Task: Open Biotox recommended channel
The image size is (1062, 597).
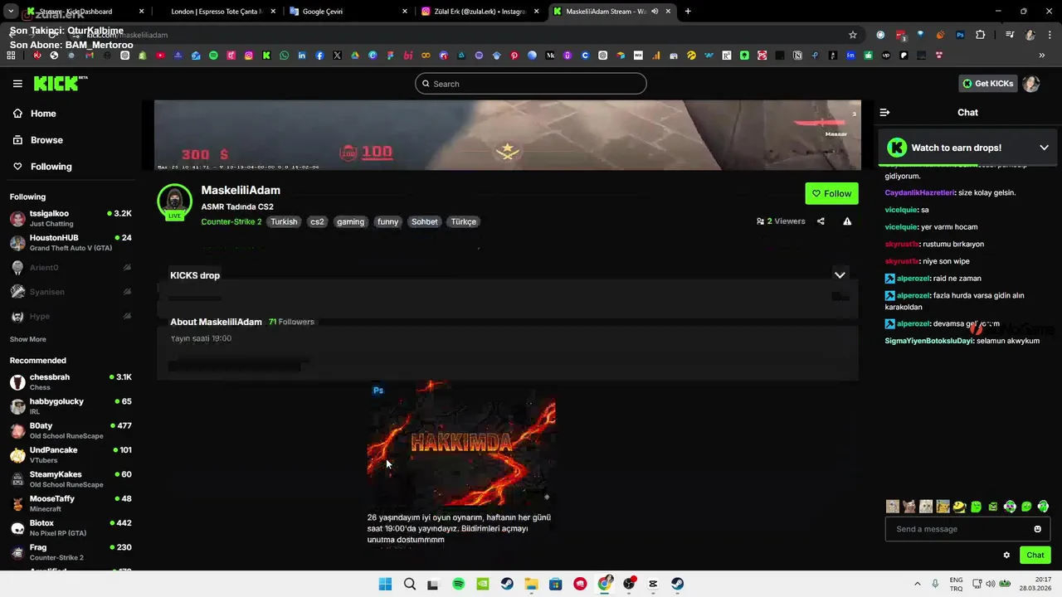Action: 70,528
